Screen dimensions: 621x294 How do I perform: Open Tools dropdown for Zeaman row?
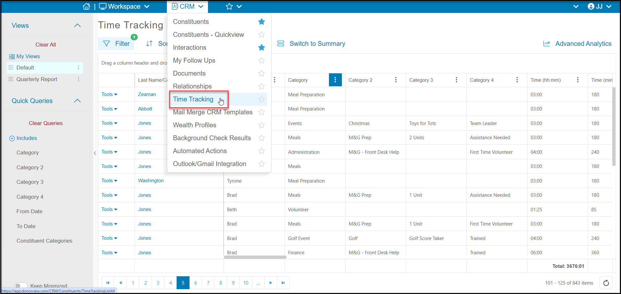pyautogui.click(x=109, y=94)
